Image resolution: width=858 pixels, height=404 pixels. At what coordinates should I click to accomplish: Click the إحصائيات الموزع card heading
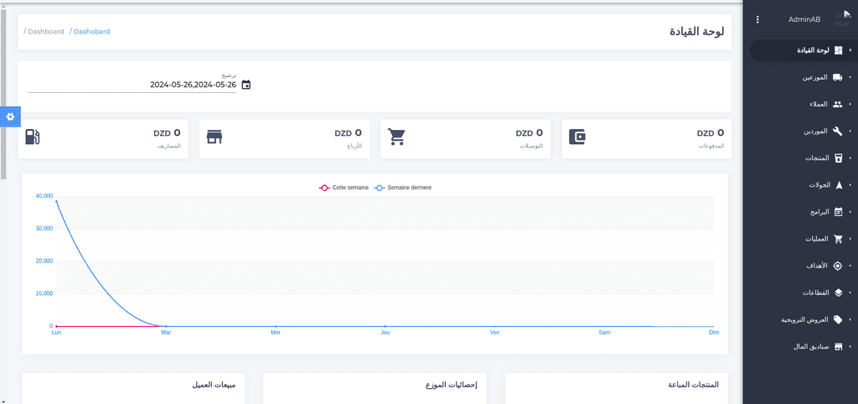(x=452, y=385)
